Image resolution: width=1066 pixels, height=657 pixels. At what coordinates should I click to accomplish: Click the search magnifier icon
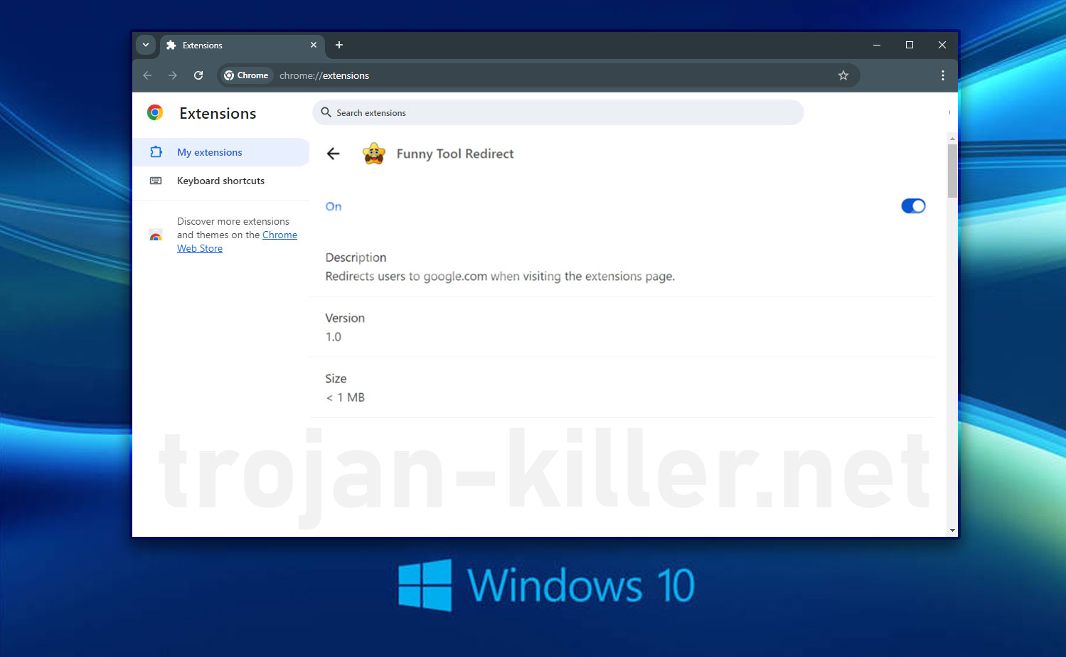[326, 112]
